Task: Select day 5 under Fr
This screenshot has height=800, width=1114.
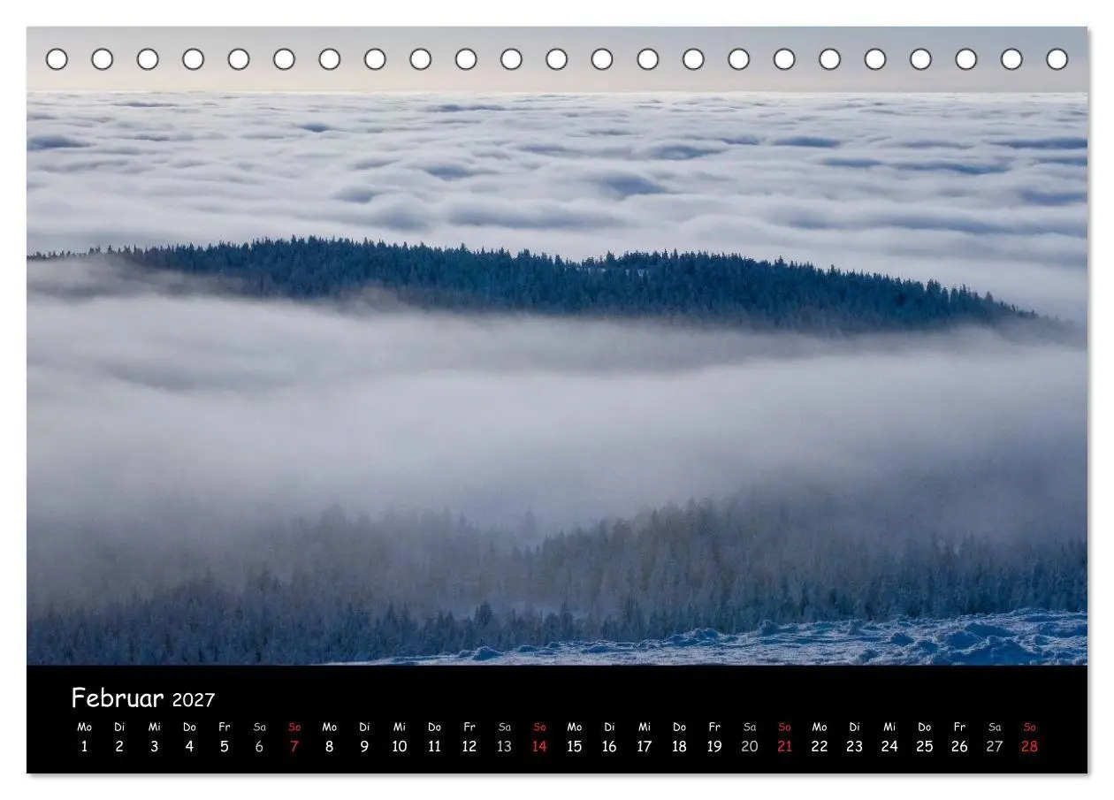Action: [x=224, y=746]
